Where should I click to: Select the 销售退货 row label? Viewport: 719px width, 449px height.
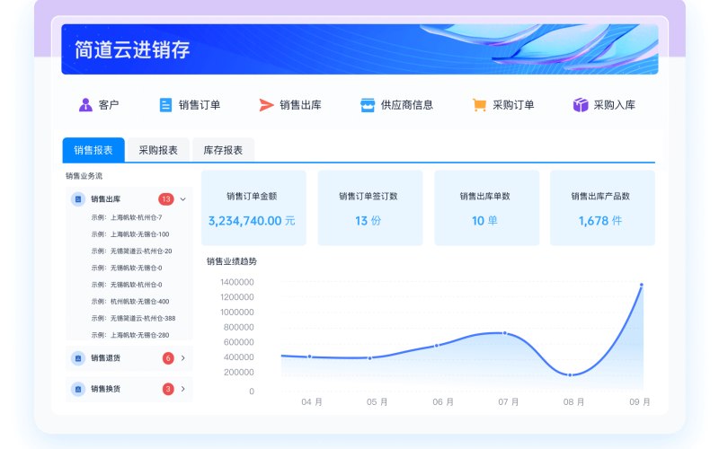pos(105,358)
